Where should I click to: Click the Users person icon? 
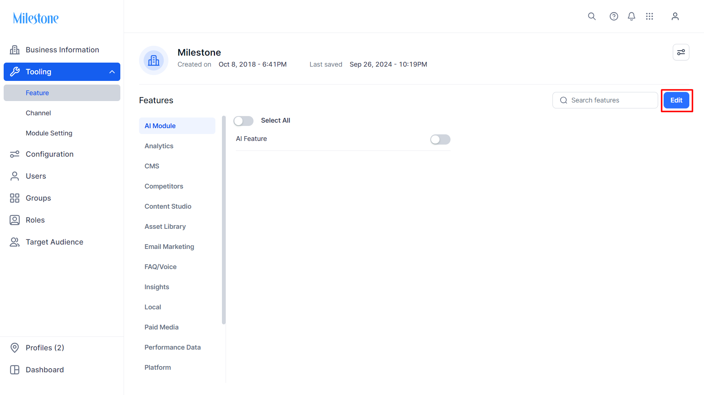pos(15,176)
